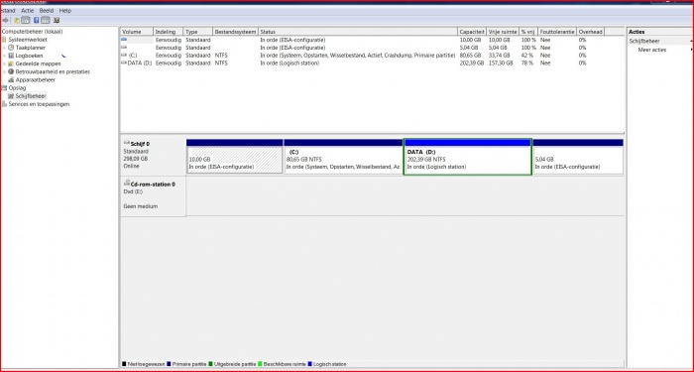Sort by the Bestandssysteem column header
Screen dimensions: 694x372
236,32
